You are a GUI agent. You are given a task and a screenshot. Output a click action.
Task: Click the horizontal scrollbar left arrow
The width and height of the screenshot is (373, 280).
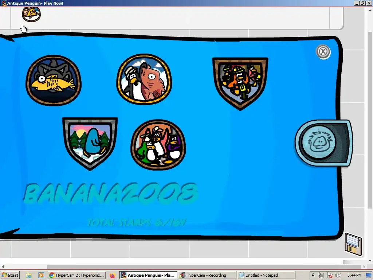click(x=3, y=267)
